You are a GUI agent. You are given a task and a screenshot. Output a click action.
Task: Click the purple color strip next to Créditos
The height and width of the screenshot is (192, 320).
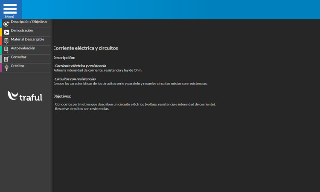pos(1,67)
